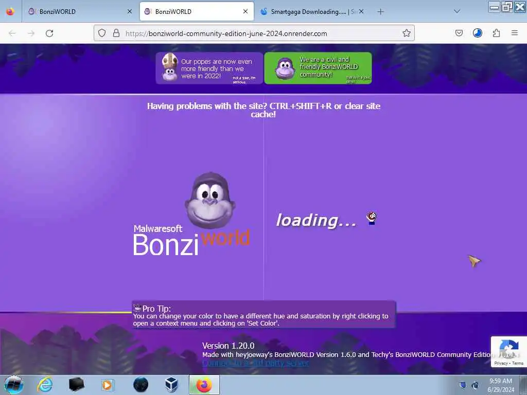Open VirtualBox from the taskbar
This screenshot has height=395, width=527.
[x=172, y=385]
